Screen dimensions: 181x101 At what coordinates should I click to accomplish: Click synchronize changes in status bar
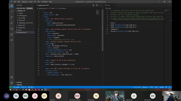point(24,87)
